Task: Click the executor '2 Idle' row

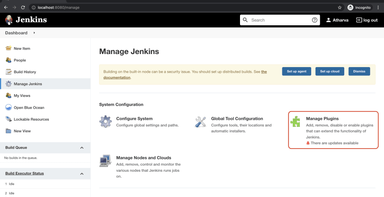Action: pyautogui.click(x=45, y=194)
